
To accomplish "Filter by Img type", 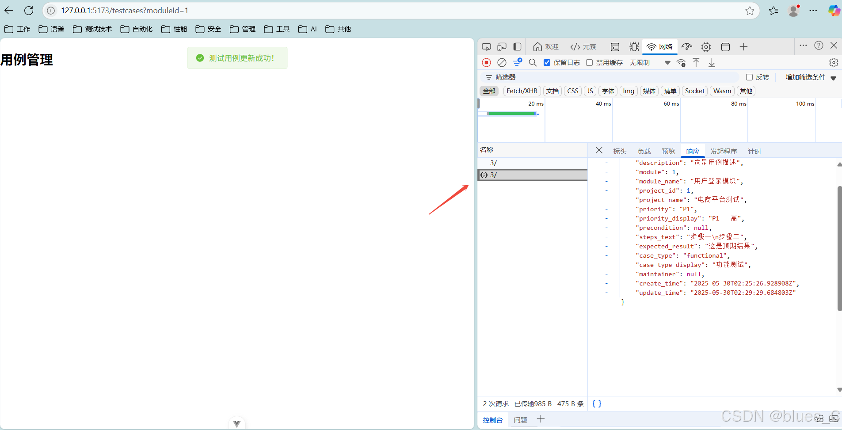I will coord(629,91).
